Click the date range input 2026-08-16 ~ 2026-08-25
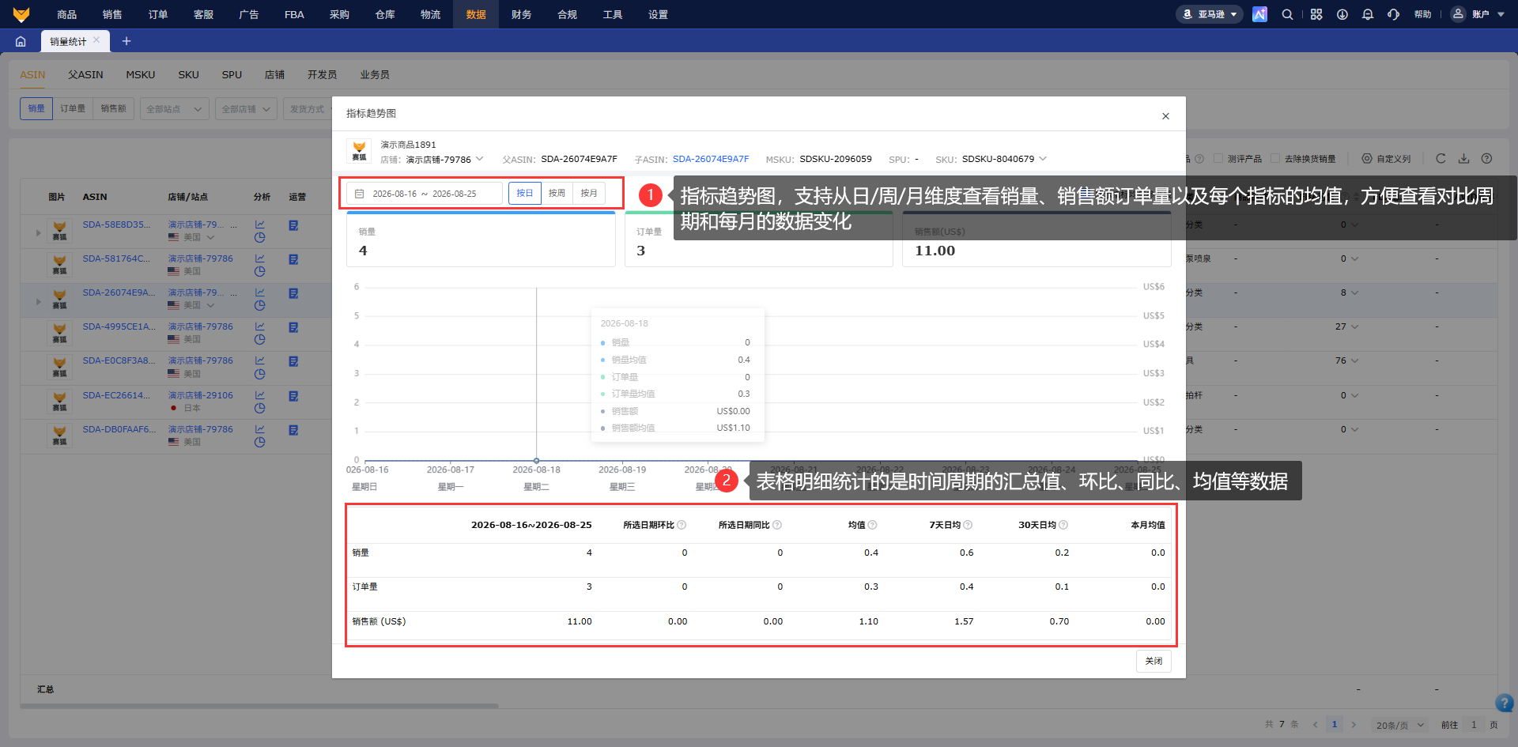1518x747 pixels. click(425, 193)
